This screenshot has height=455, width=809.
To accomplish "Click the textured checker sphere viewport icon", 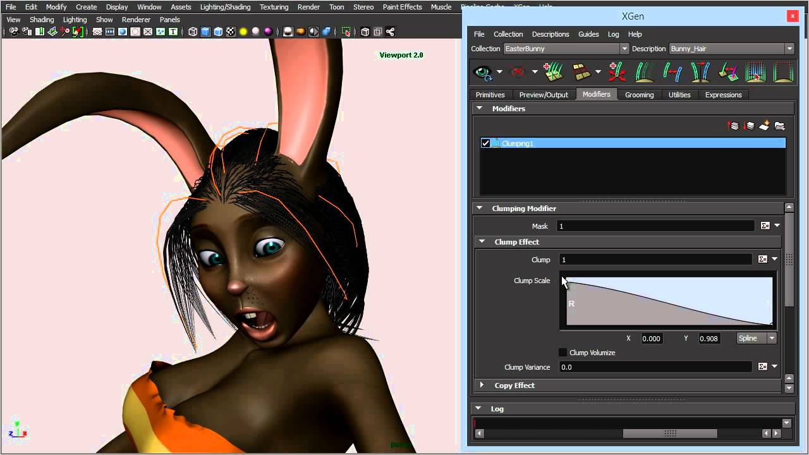I will coord(231,32).
